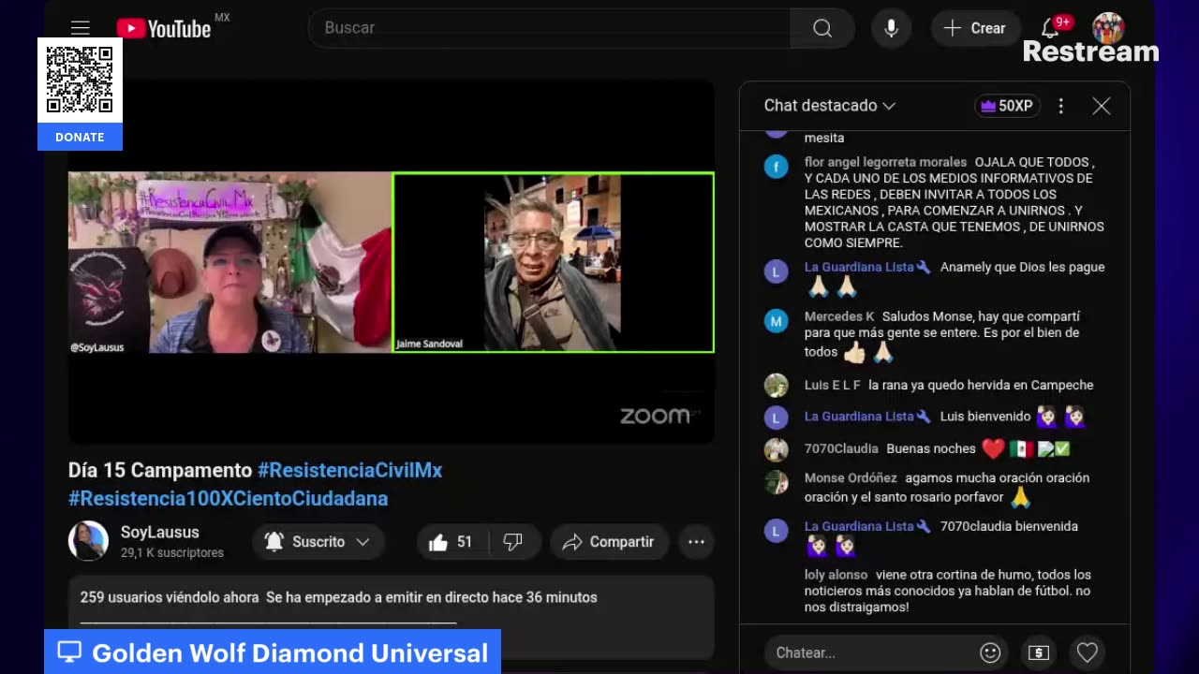Open SoyLausus channel name link
This screenshot has width=1199, height=674.
coord(159,532)
